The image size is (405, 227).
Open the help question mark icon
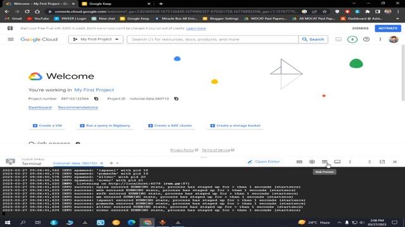[x=366, y=39]
